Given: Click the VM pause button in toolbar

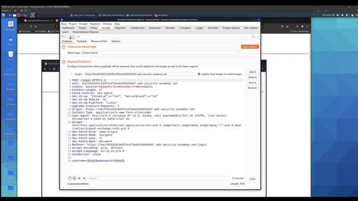Looking at the screenshot, I should pyautogui.click(x=15, y=11).
